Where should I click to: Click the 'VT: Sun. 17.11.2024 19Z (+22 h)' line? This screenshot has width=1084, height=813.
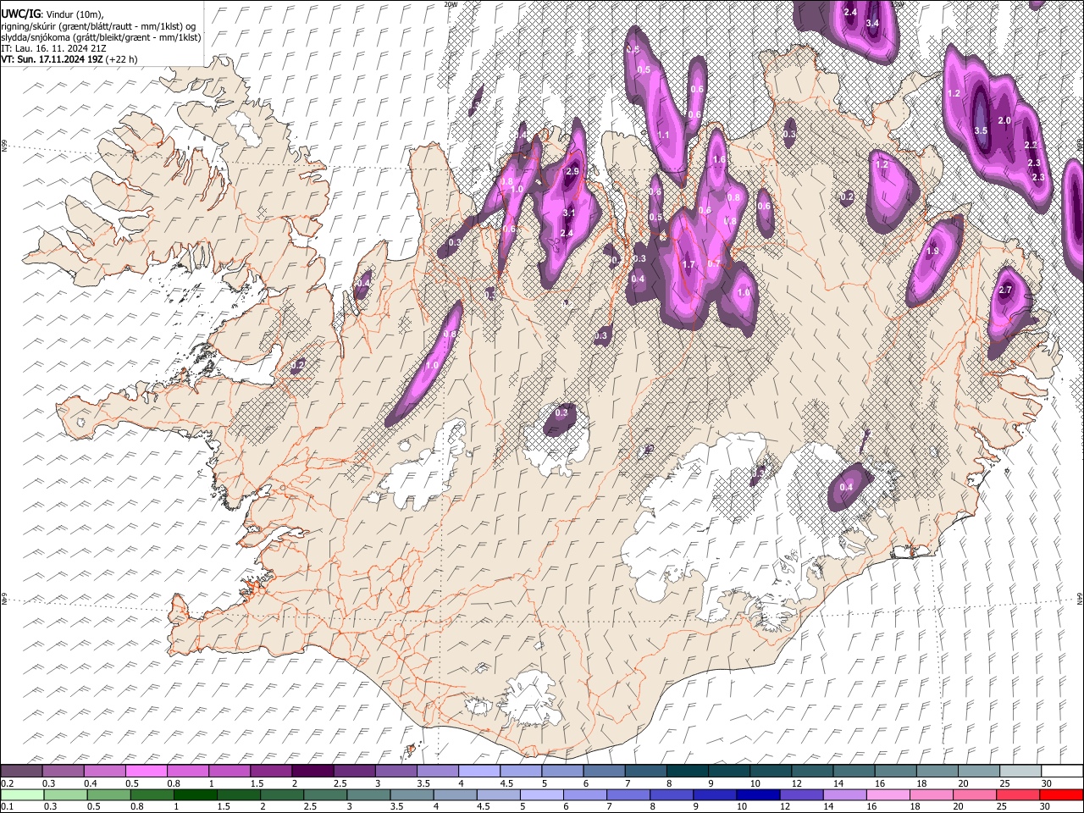click(69, 59)
